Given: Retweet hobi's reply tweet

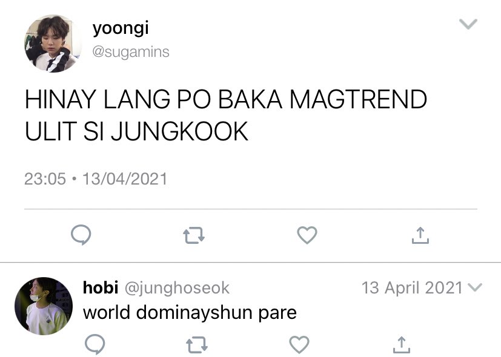Looking at the screenshot, I should 197,345.
